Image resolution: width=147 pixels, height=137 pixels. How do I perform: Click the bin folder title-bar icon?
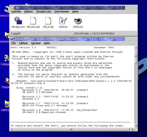(12, 7)
